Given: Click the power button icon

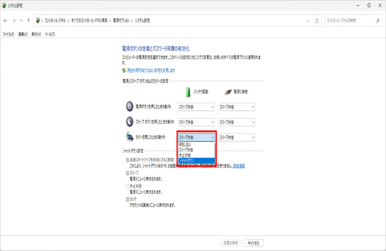Looking at the screenshot, I should click(x=129, y=107).
